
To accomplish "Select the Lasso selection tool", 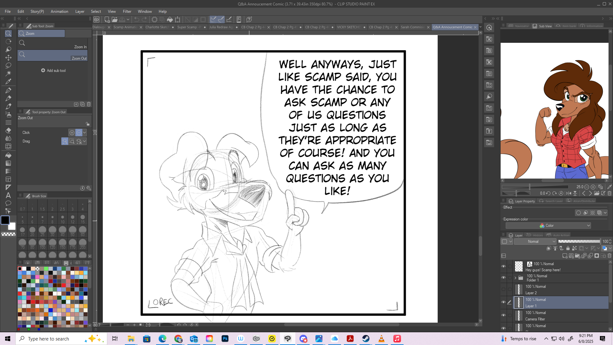I will tap(8, 65).
